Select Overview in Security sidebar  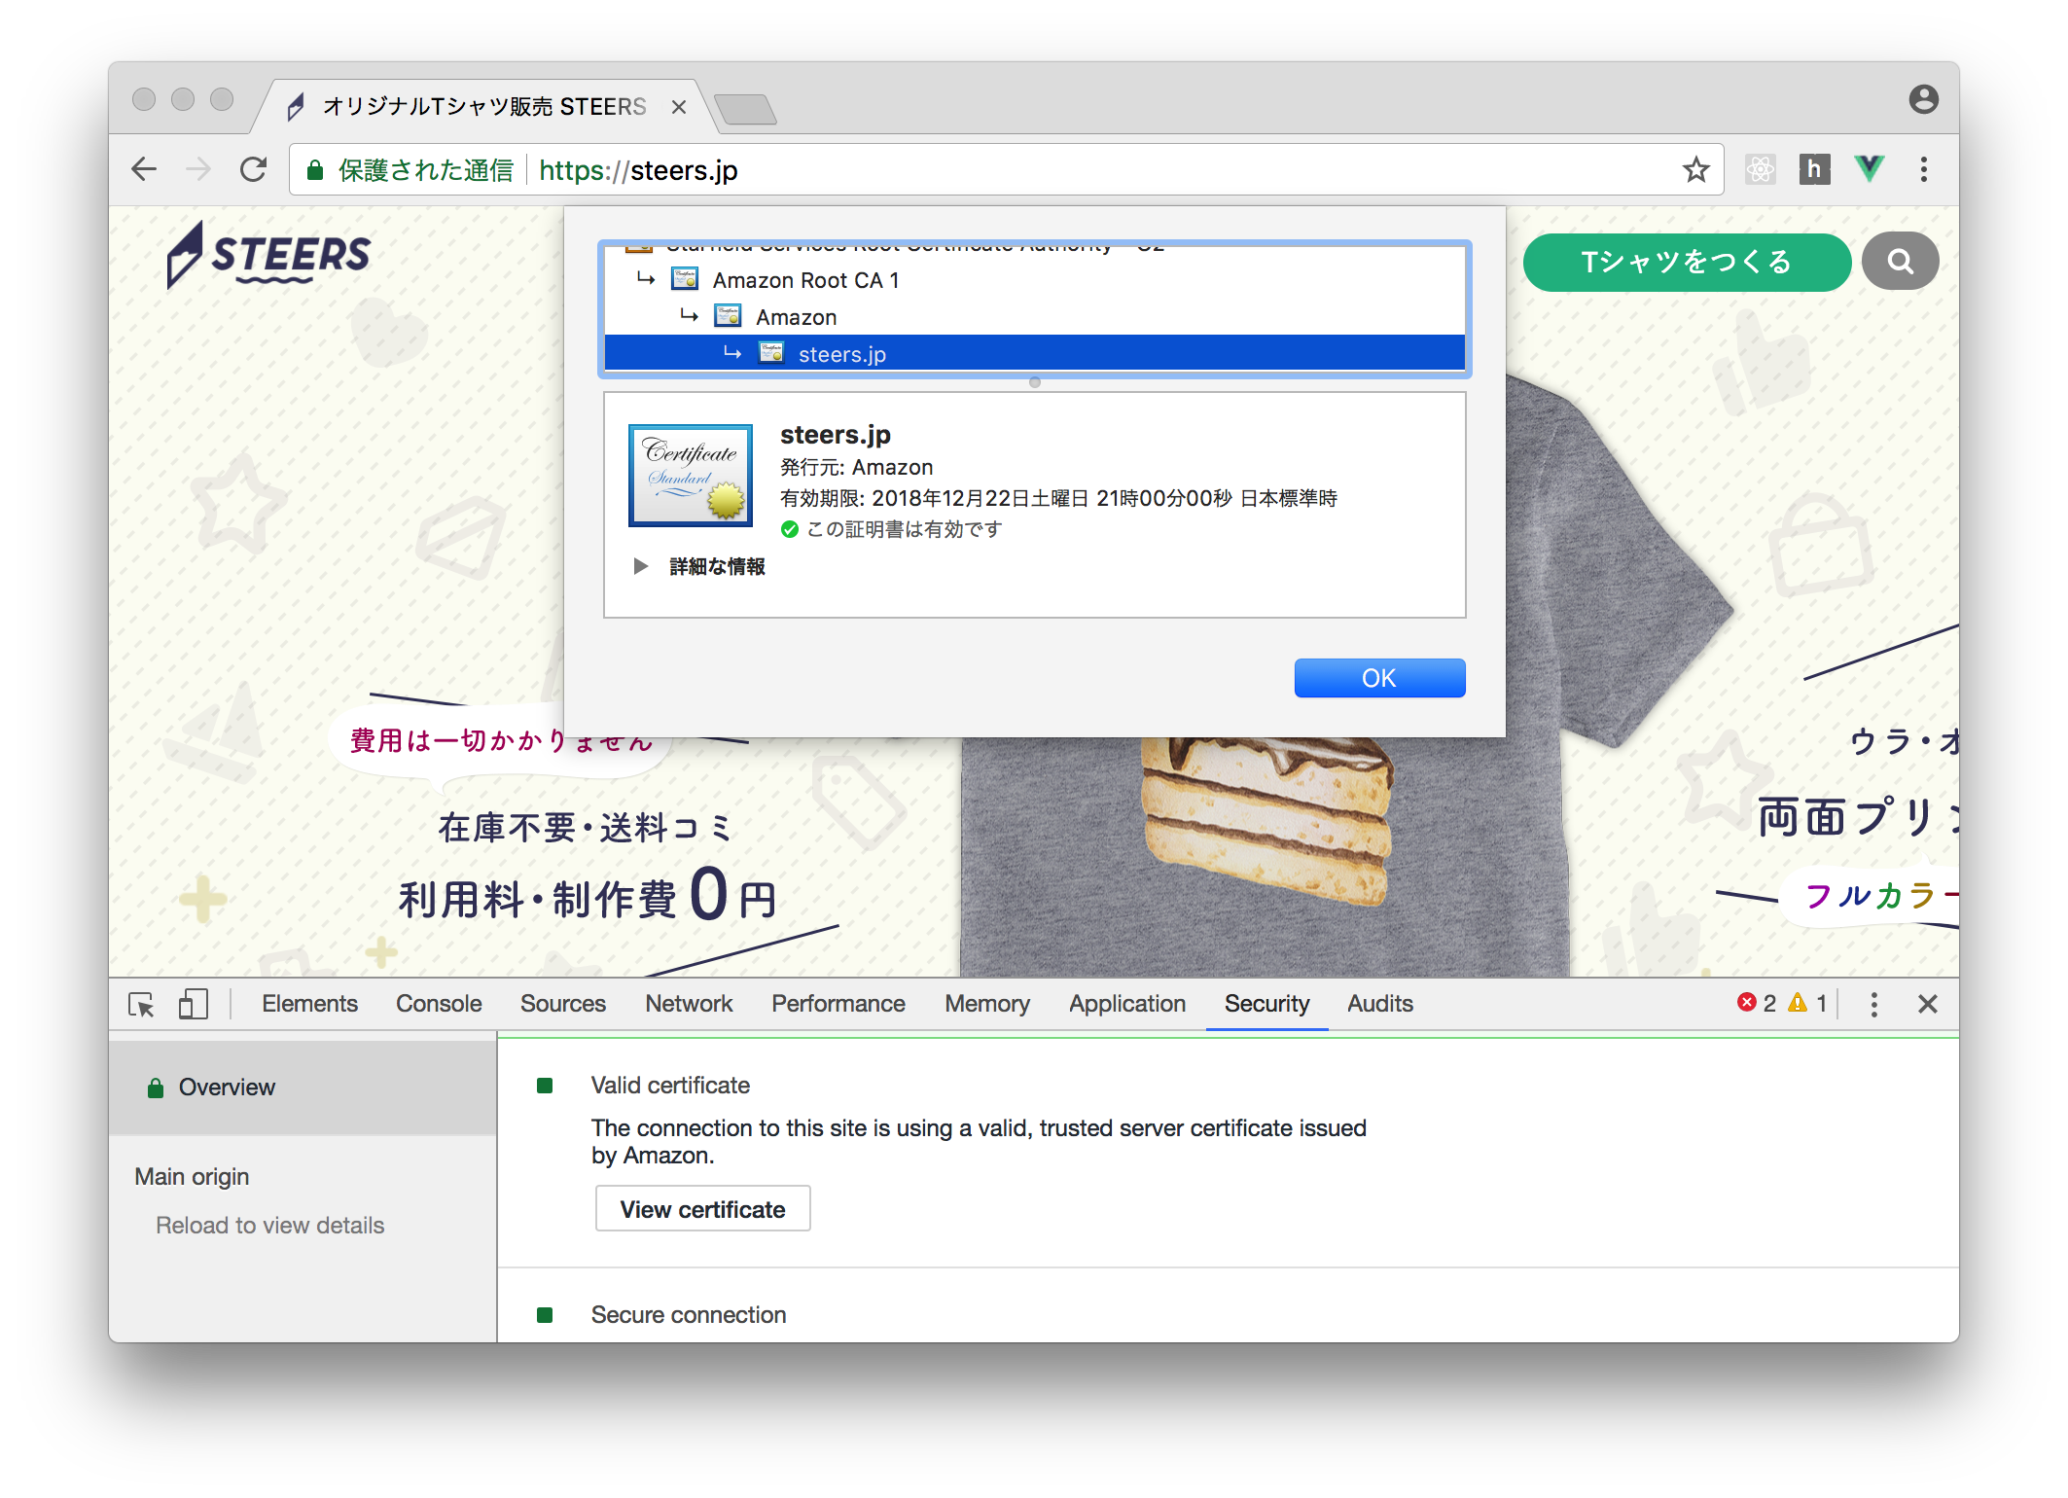coord(303,1088)
